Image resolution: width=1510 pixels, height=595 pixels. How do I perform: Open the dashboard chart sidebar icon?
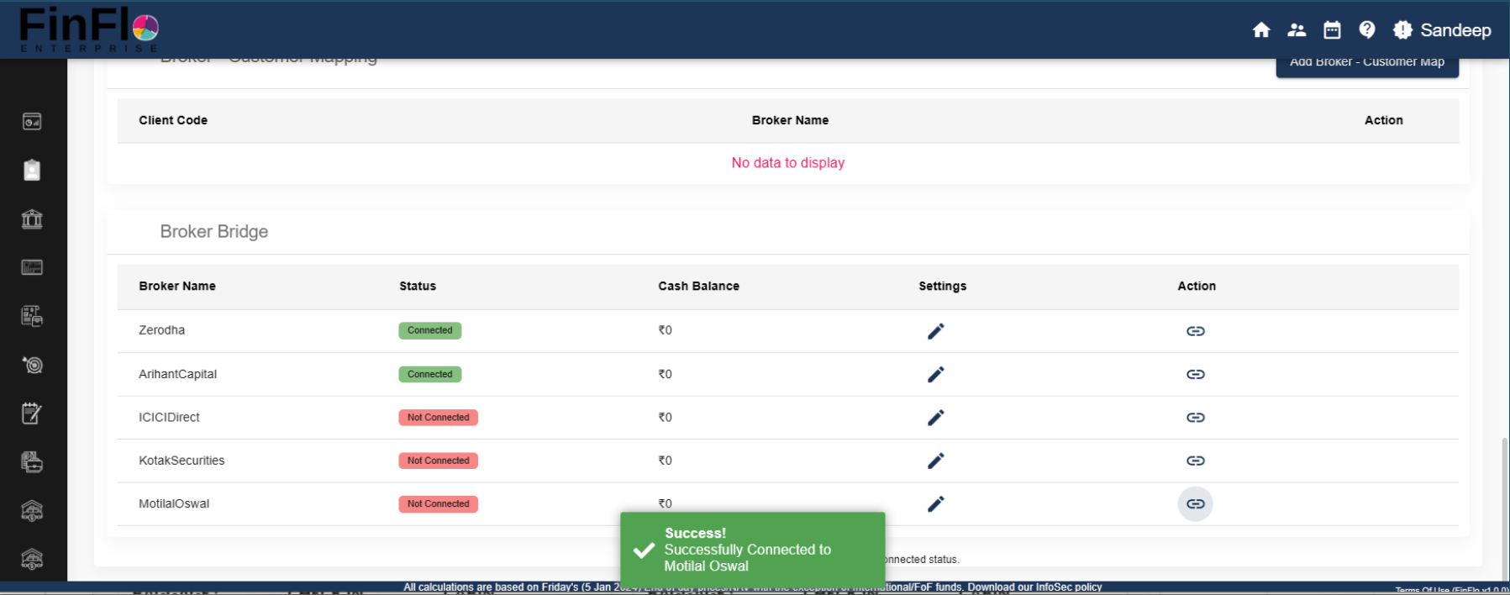coord(32,122)
